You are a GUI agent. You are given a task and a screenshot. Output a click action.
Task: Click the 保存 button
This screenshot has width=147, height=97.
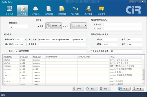pos(124,89)
